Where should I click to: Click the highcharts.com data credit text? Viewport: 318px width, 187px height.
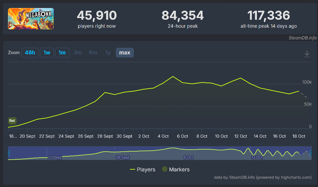click(263, 177)
